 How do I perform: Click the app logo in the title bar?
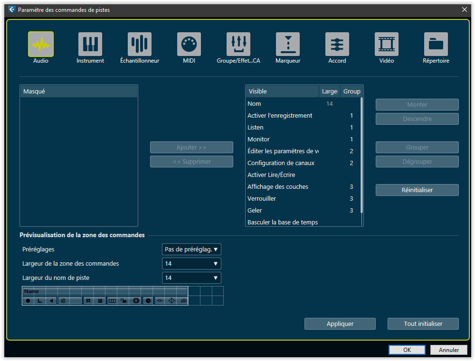(x=11, y=9)
